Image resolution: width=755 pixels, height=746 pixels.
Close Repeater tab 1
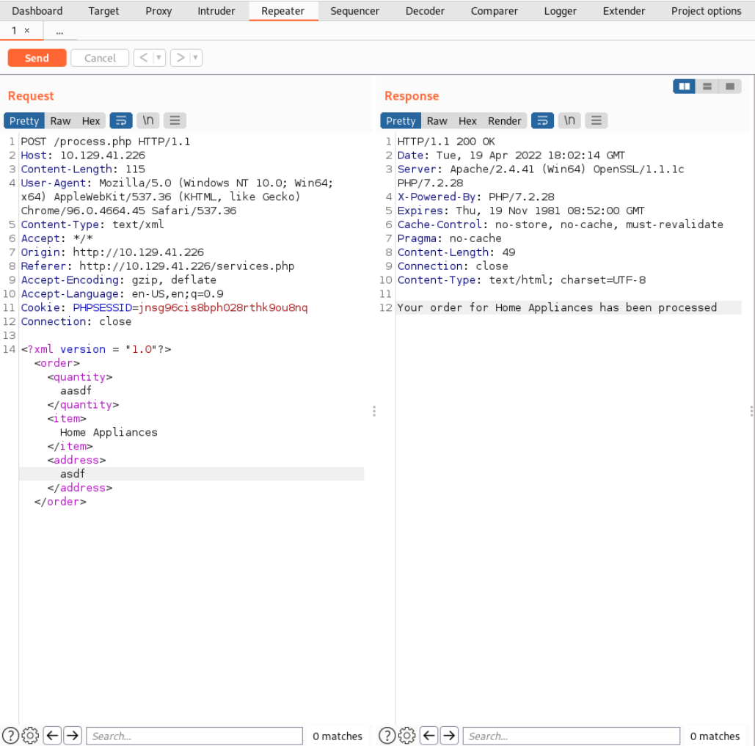[x=27, y=30]
